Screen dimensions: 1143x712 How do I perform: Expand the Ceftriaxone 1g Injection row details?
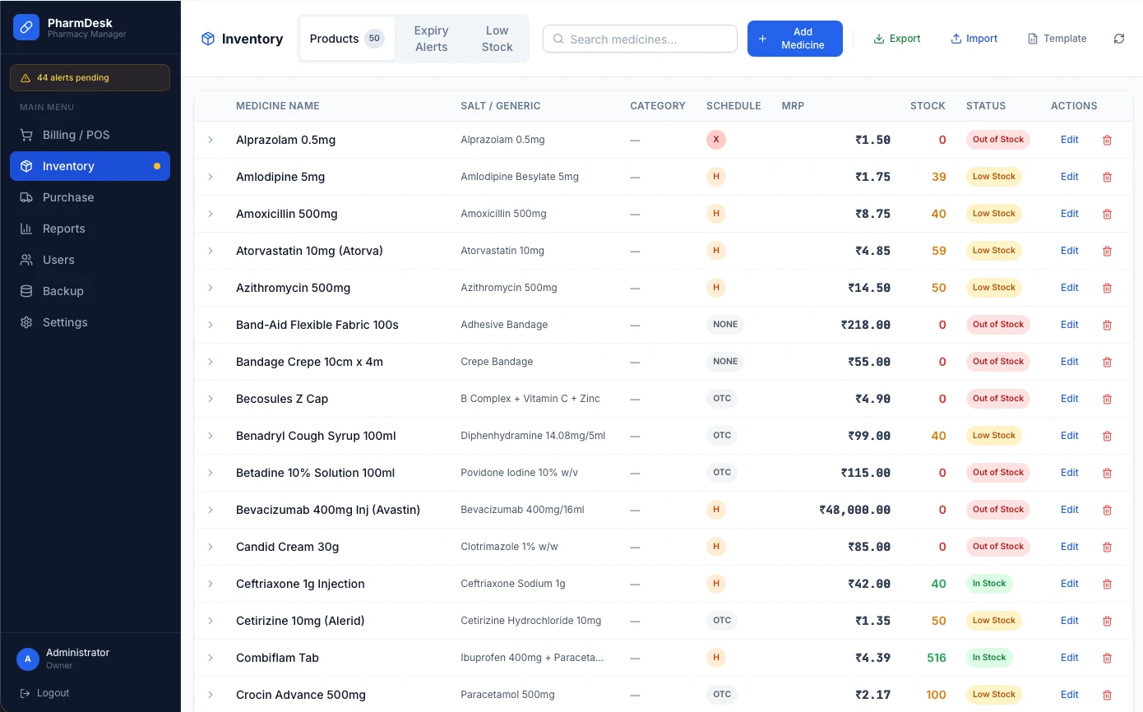coord(211,584)
